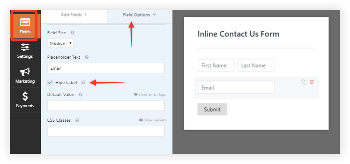Click the Placeholder Text input field
Screen dimensions: 350x164
[106, 68]
